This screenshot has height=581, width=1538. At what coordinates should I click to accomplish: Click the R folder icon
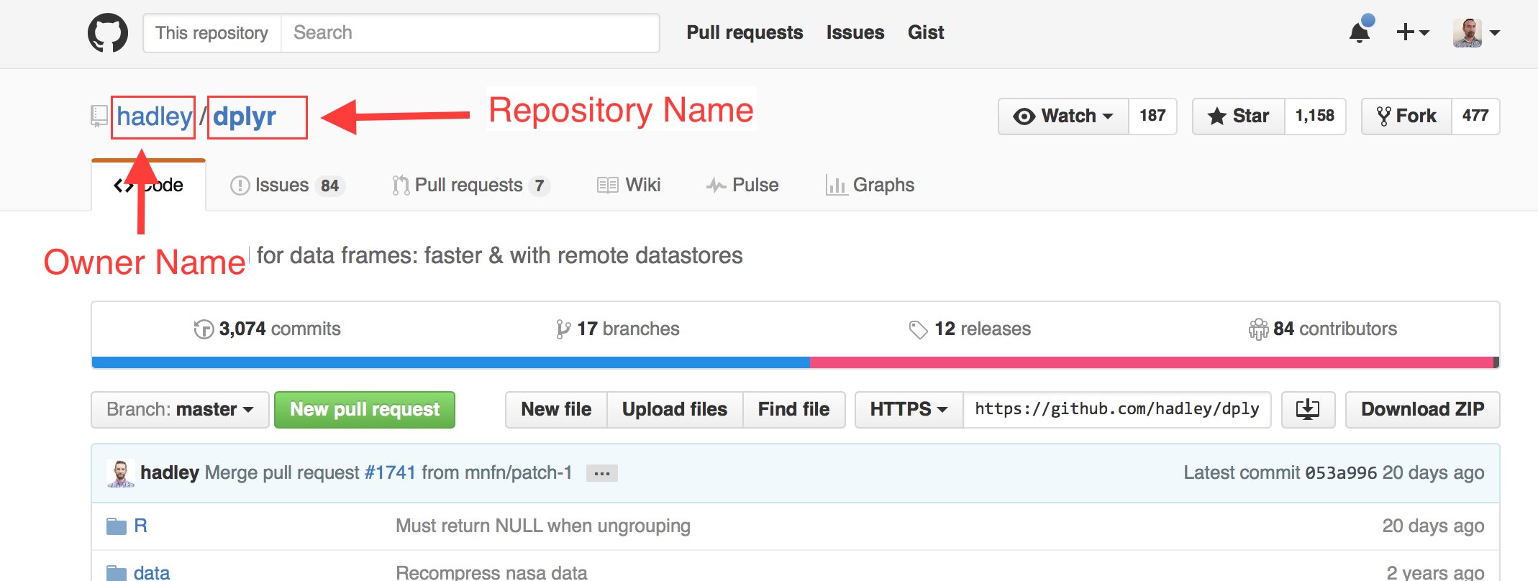[116, 526]
